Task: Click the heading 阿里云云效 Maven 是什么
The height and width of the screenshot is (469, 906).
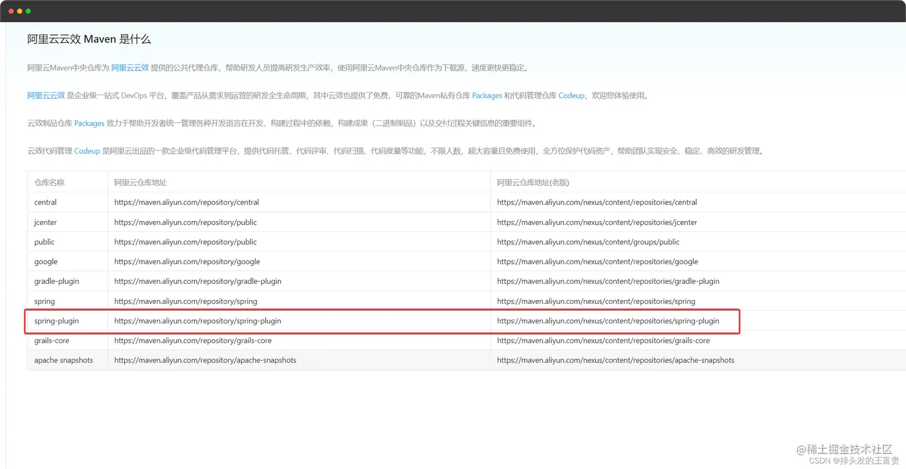Action: (89, 40)
